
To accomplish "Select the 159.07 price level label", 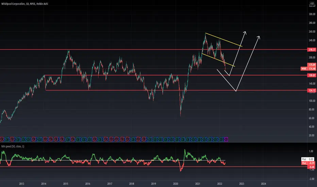I will pos(312,75).
